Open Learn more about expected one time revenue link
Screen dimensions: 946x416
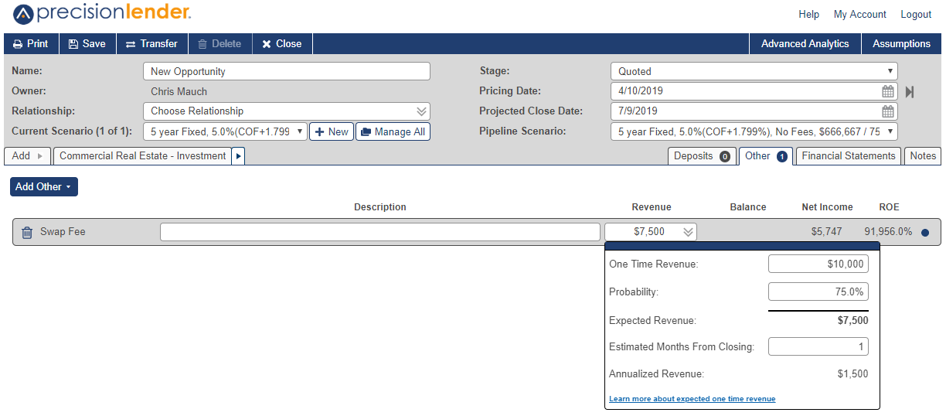click(x=692, y=399)
